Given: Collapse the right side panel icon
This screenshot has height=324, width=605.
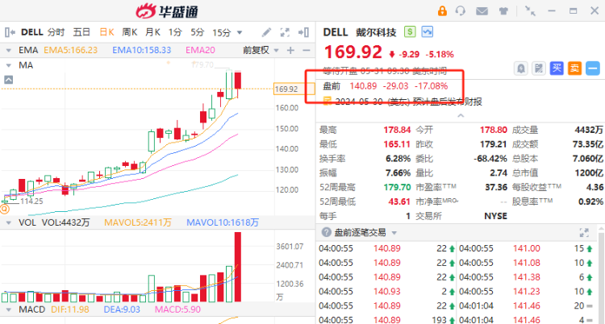Looking at the screenshot, I should (x=303, y=32).
